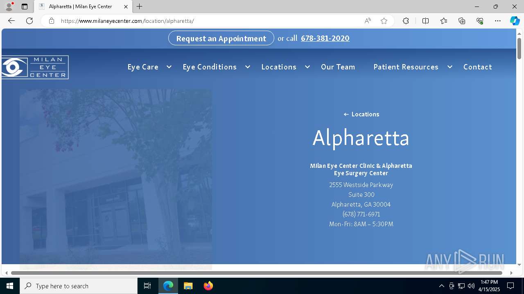Go back to the previous page
Image resolution: width=524 pixels, height=294 pixels.
[11, 21]
